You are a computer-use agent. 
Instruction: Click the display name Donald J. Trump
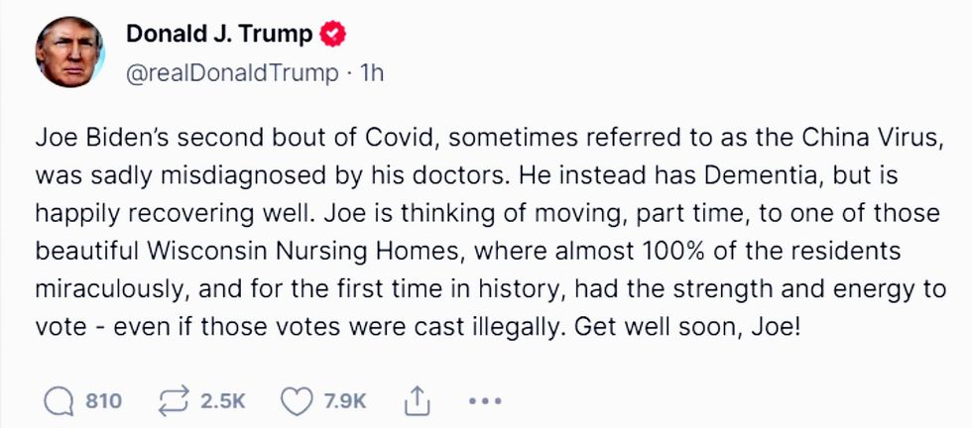(x=219, y=36)
